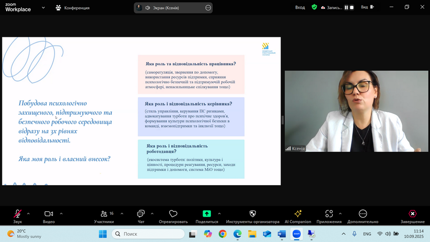
Task: Open the Вид view menu
Action: pyautogui.click(x=365, y=8)
